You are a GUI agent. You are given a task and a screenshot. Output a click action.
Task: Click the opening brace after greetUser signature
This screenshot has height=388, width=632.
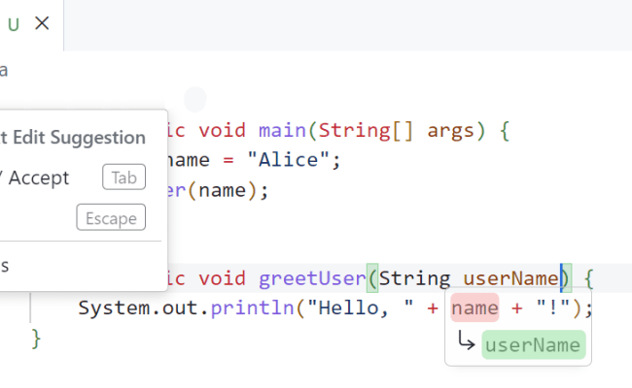pyautogui.click(x=588, y=278)
